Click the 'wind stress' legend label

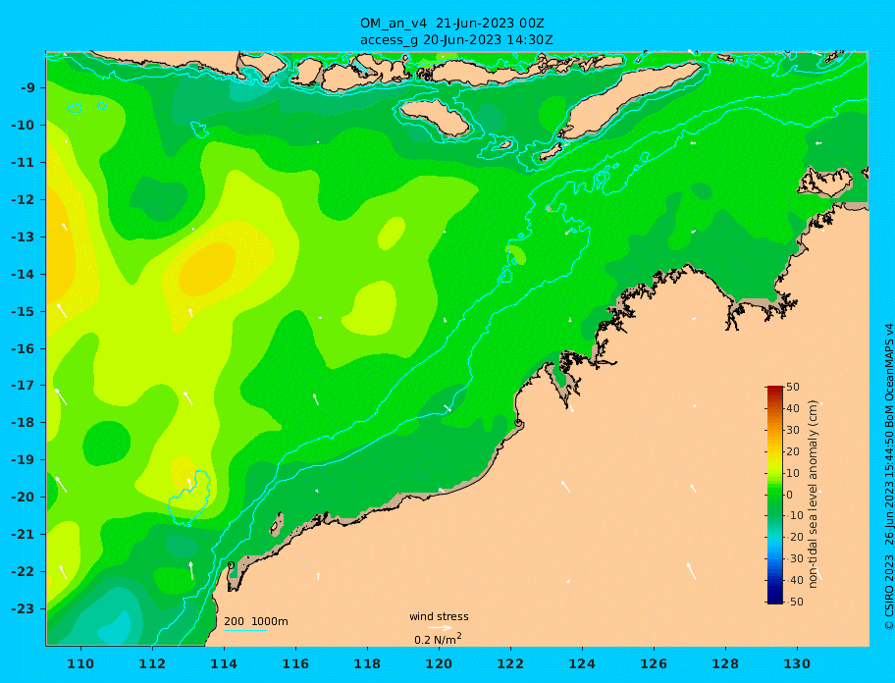point(439,617)
